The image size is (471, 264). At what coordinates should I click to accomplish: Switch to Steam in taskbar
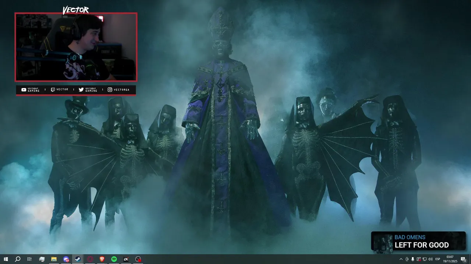78,259
